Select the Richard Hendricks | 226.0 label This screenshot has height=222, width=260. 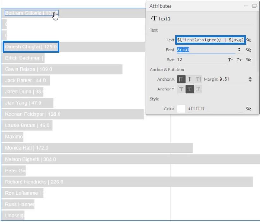[x=34, y=182]
